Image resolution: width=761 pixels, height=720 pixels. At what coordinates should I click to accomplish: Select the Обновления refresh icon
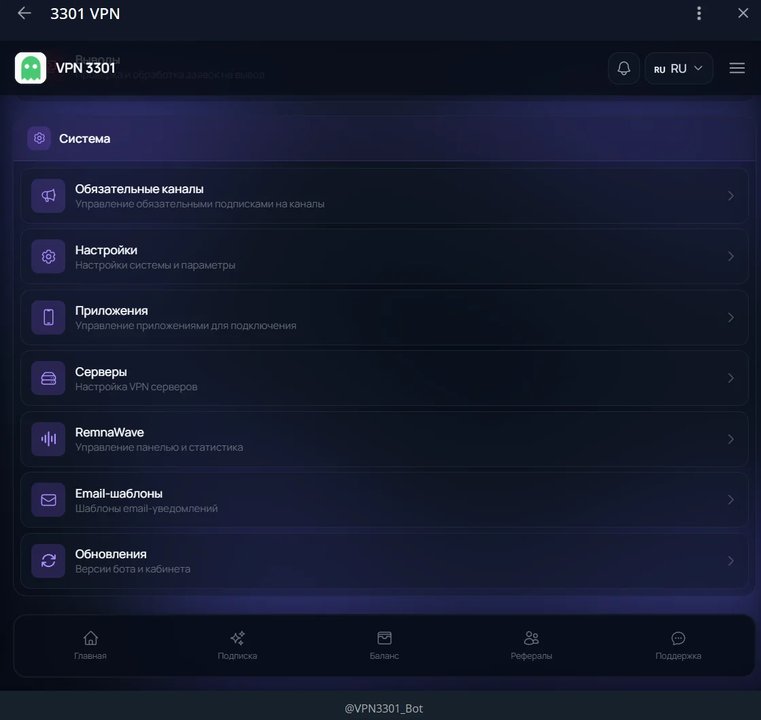48,560
